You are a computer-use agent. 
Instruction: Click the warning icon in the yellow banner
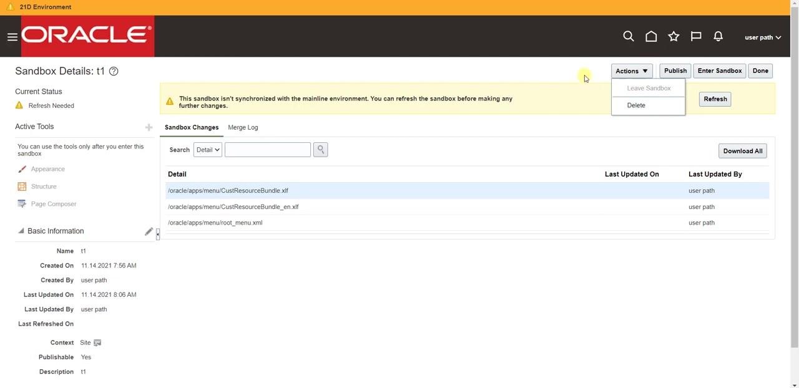pyautogui.click(x=170, y=102)
